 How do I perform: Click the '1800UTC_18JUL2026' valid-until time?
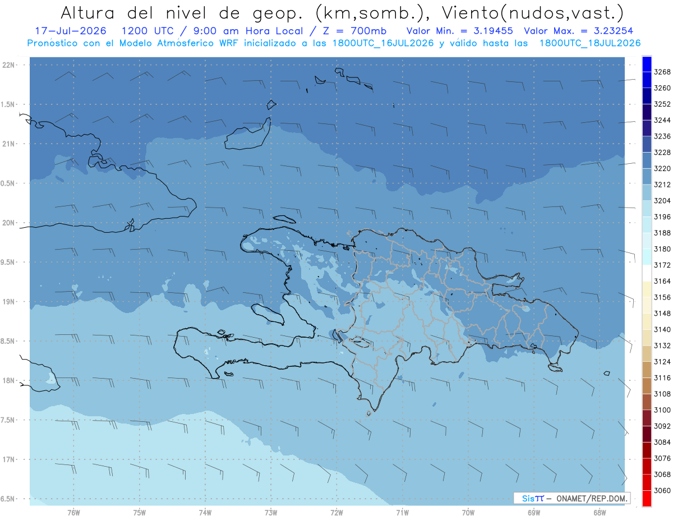[x=590, y=43]
